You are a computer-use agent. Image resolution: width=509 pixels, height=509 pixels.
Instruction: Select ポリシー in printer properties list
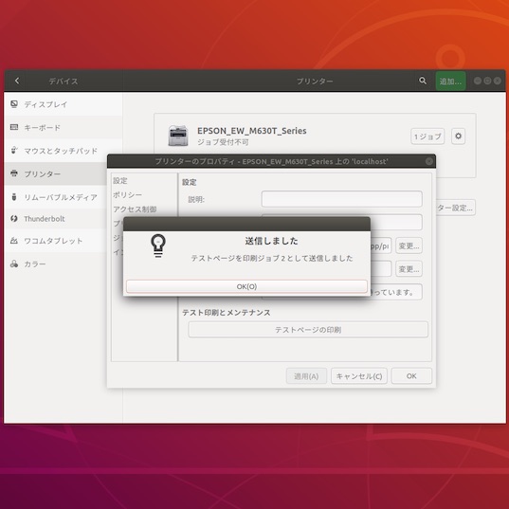pos(127,194)
